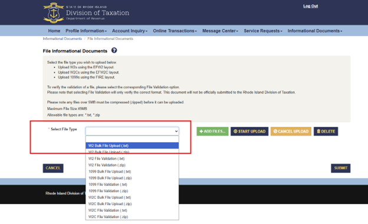Click the help question mark icon
The height and width of the screenshot is (224, 368).
point(114,51)
